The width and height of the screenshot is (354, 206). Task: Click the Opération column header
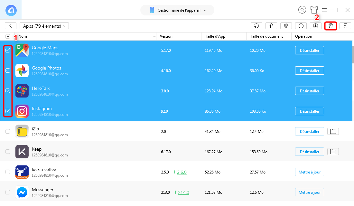(303, 36)
